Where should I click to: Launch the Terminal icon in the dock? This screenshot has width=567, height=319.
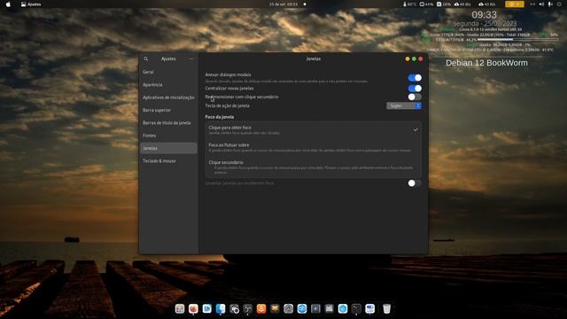[356, 308]
